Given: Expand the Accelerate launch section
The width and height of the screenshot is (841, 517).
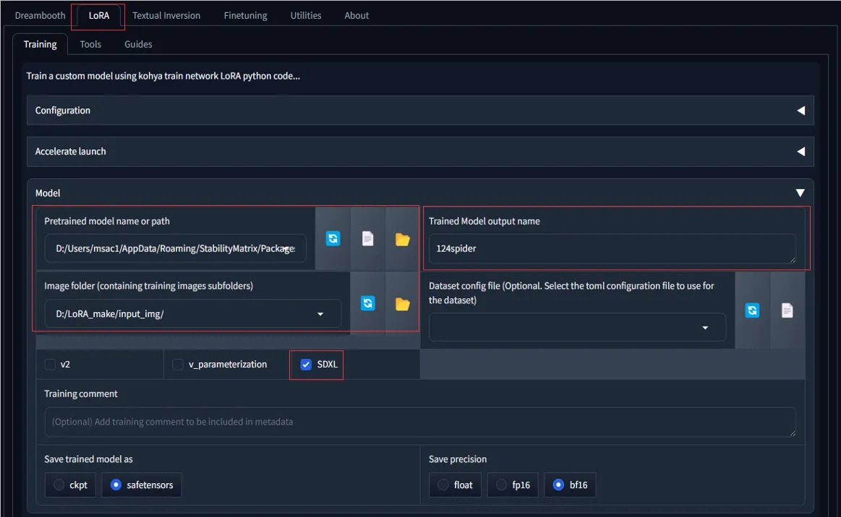Looking at the screenshot, I should [801, 152].
